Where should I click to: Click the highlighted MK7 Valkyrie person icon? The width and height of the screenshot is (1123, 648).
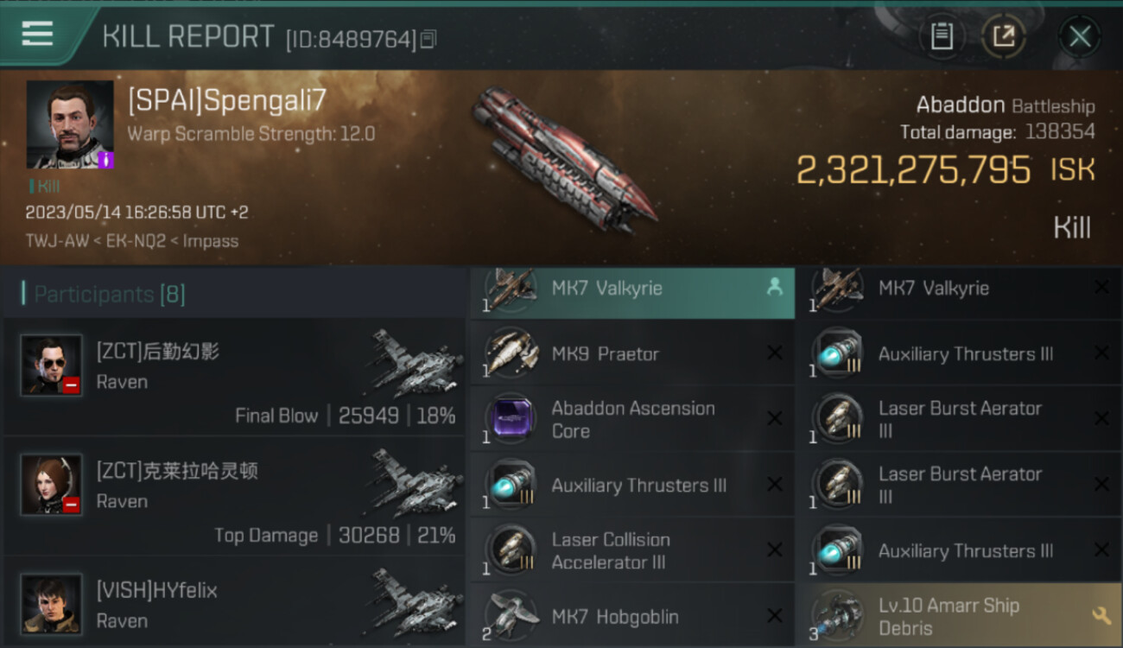[775, 288]
